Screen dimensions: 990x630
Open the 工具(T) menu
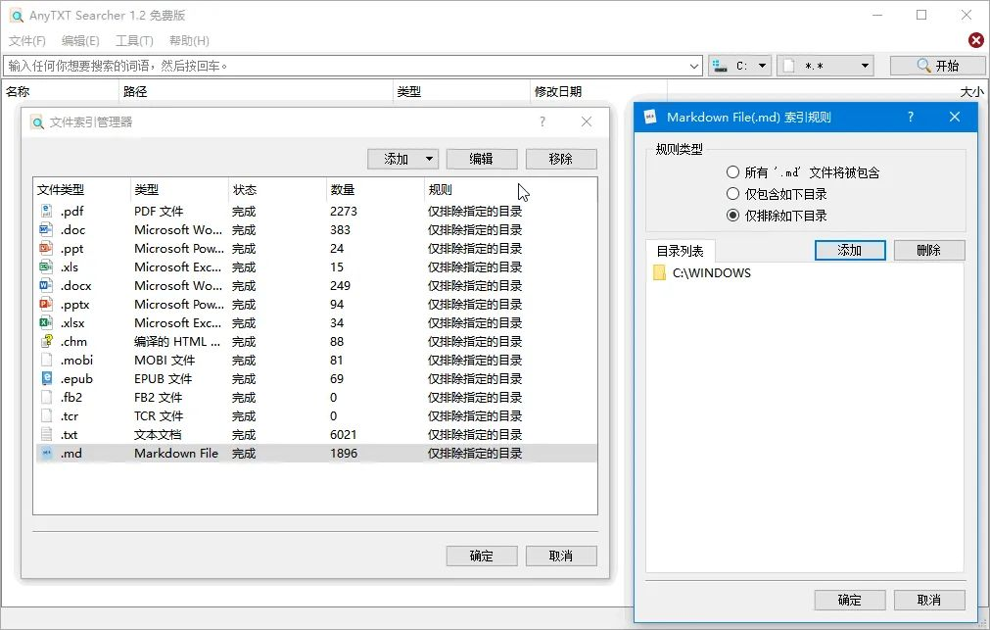[134, 41]
